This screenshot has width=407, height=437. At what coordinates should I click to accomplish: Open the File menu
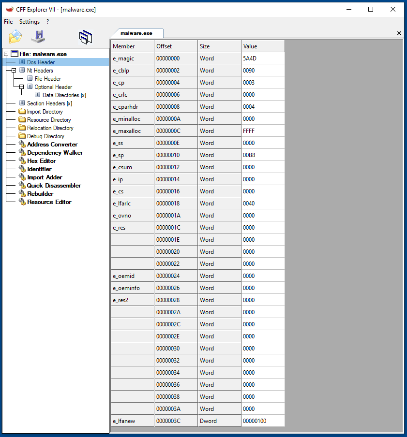8,22
